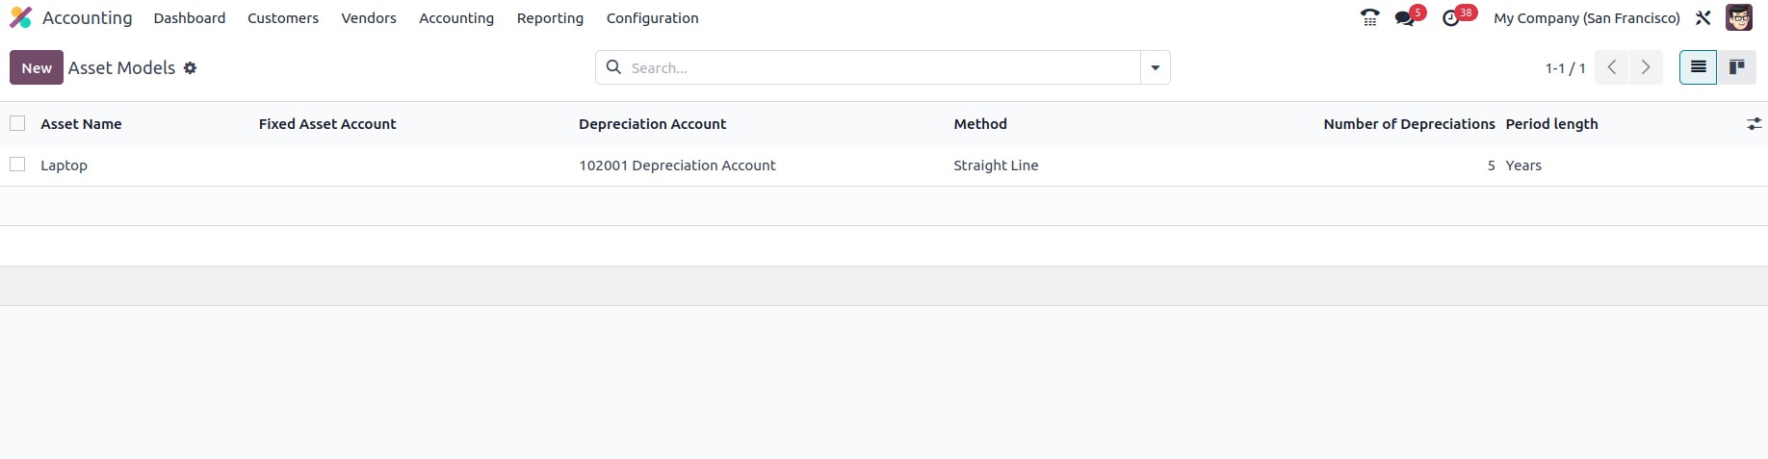Open optional columns adjust icon
Screen dimensions: 1768x459
(x=1754, y=124)
